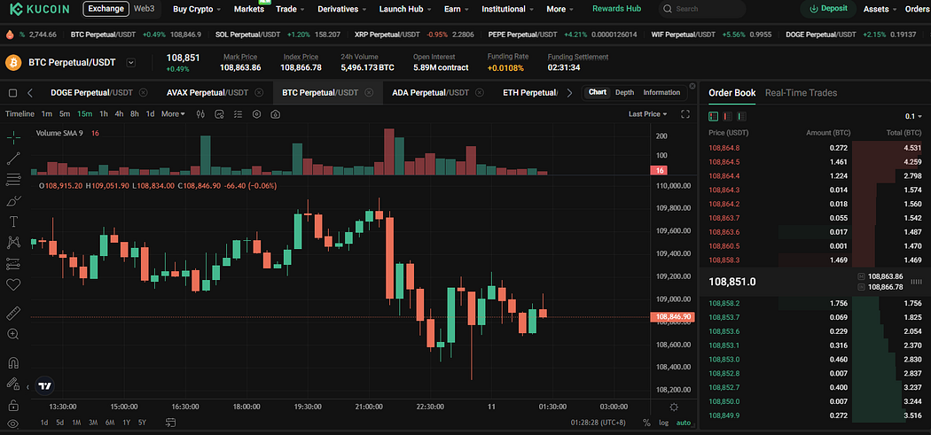Toggle lock all drawing tools

tap(13, 406)
